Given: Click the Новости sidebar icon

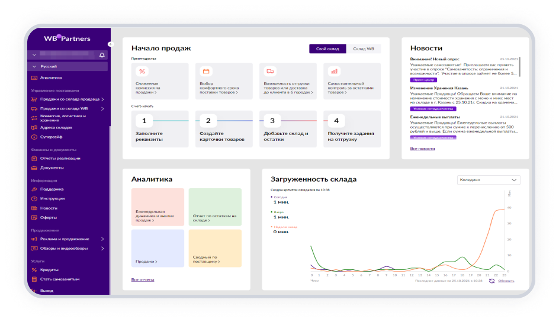Looking at the screenshot, I should click(x=34, y=208).
